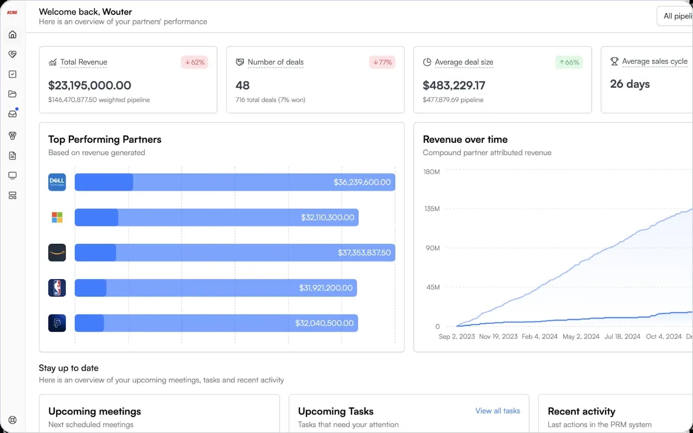Click the 62% decrease badge
Screen dimensions: 693x433
click(x=194, y=62)
